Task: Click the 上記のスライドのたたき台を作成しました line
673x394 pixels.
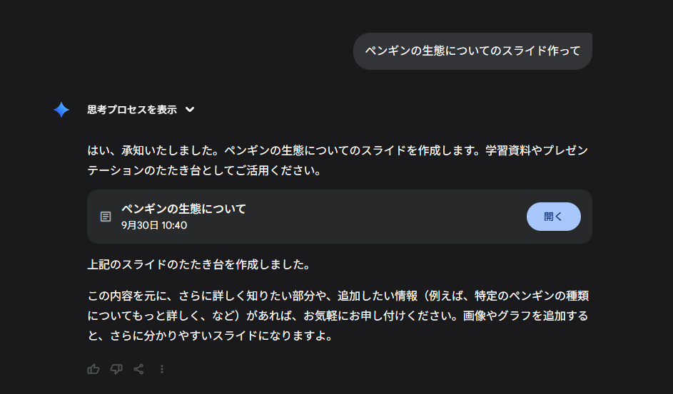Action: (198, 265)
